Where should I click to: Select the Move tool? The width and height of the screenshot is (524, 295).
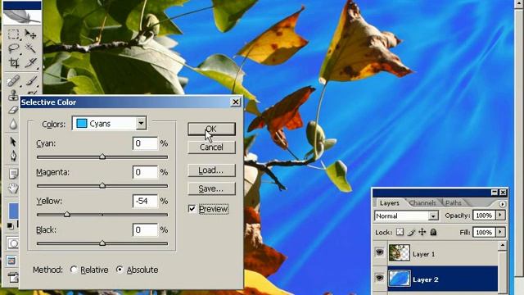30,34
